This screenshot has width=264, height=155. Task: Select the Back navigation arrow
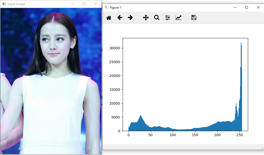click(120, 18)
